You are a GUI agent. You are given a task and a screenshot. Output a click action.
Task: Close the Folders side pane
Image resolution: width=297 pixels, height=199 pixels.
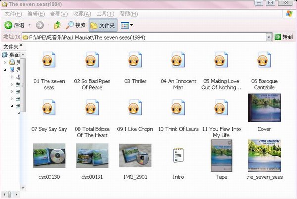click(21, 45)
